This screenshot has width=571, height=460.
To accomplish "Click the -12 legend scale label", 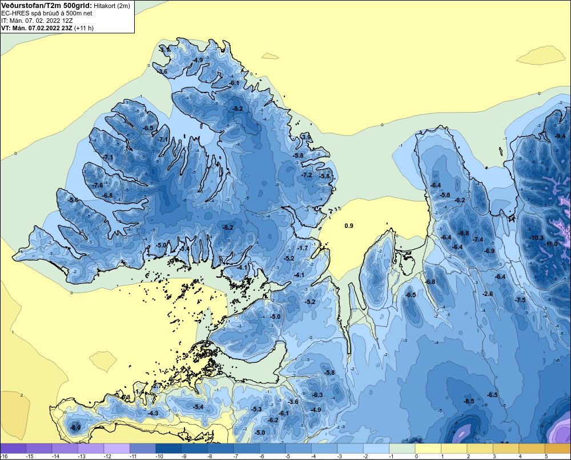I will pos(107,457).
